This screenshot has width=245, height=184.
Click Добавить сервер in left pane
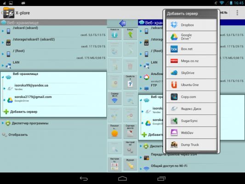coord(23,112)
